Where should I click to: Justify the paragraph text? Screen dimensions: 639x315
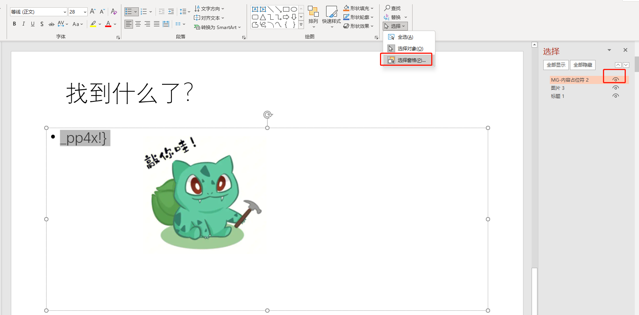point(157,24)
